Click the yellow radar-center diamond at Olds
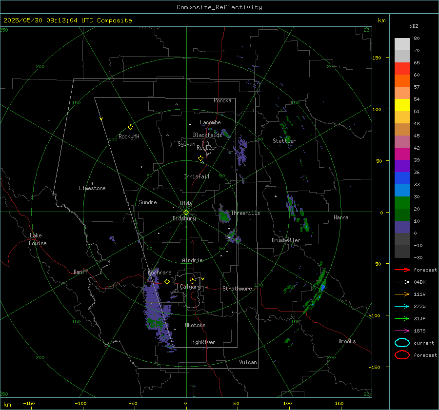Image resolution: width=439 pixels, height=410 pixels. click(186, 213)
